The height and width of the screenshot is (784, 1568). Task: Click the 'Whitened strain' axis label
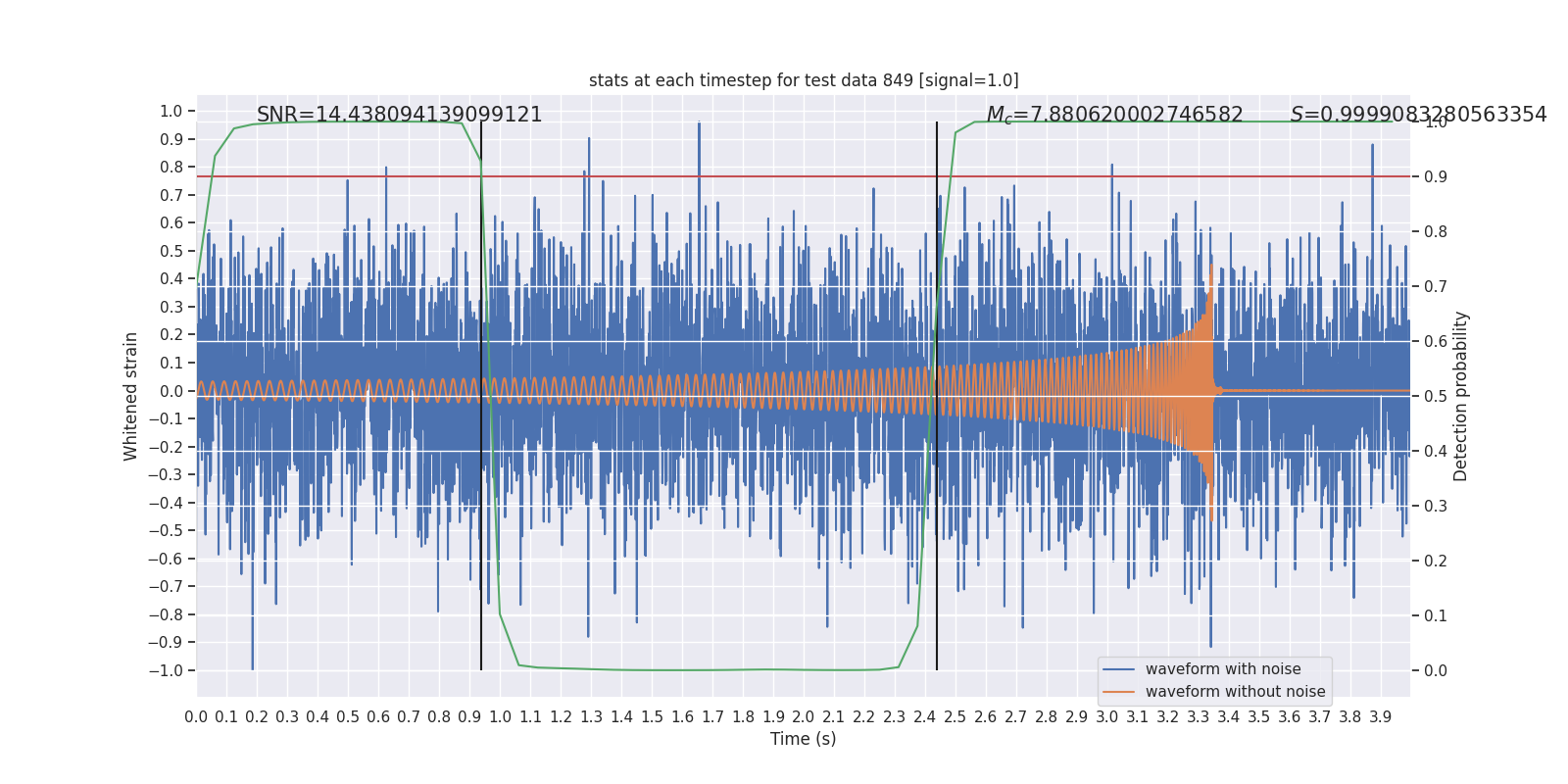pos(131,396)
